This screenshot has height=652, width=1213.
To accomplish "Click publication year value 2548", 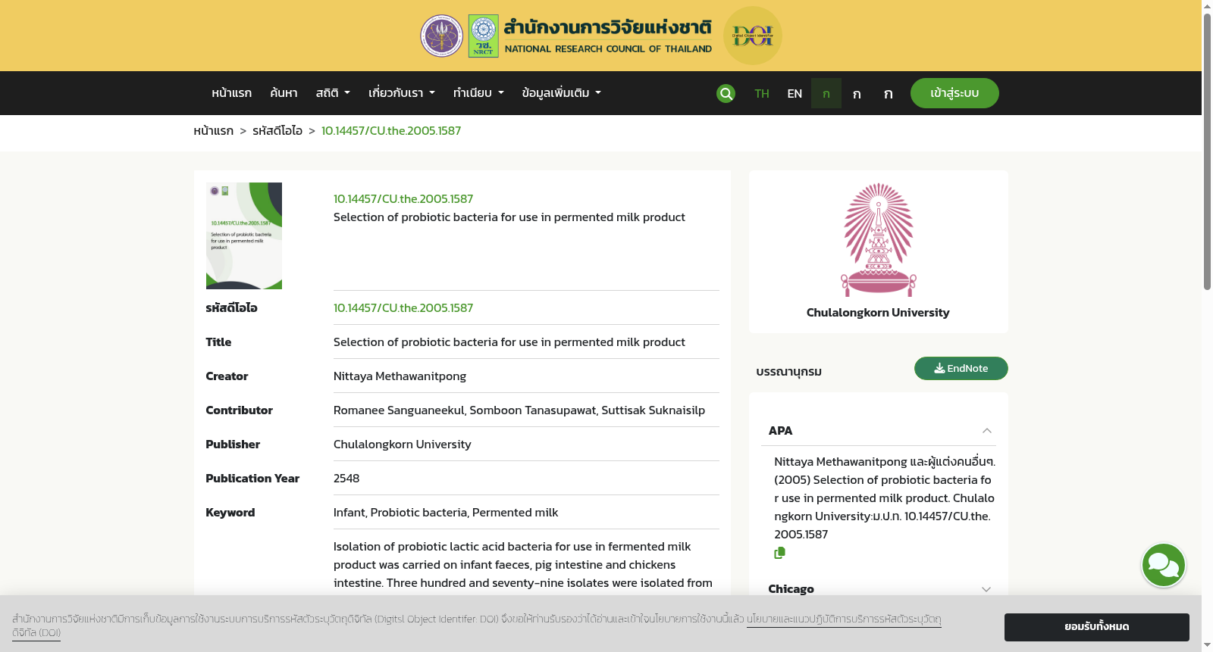I will [x=346, y=478].
